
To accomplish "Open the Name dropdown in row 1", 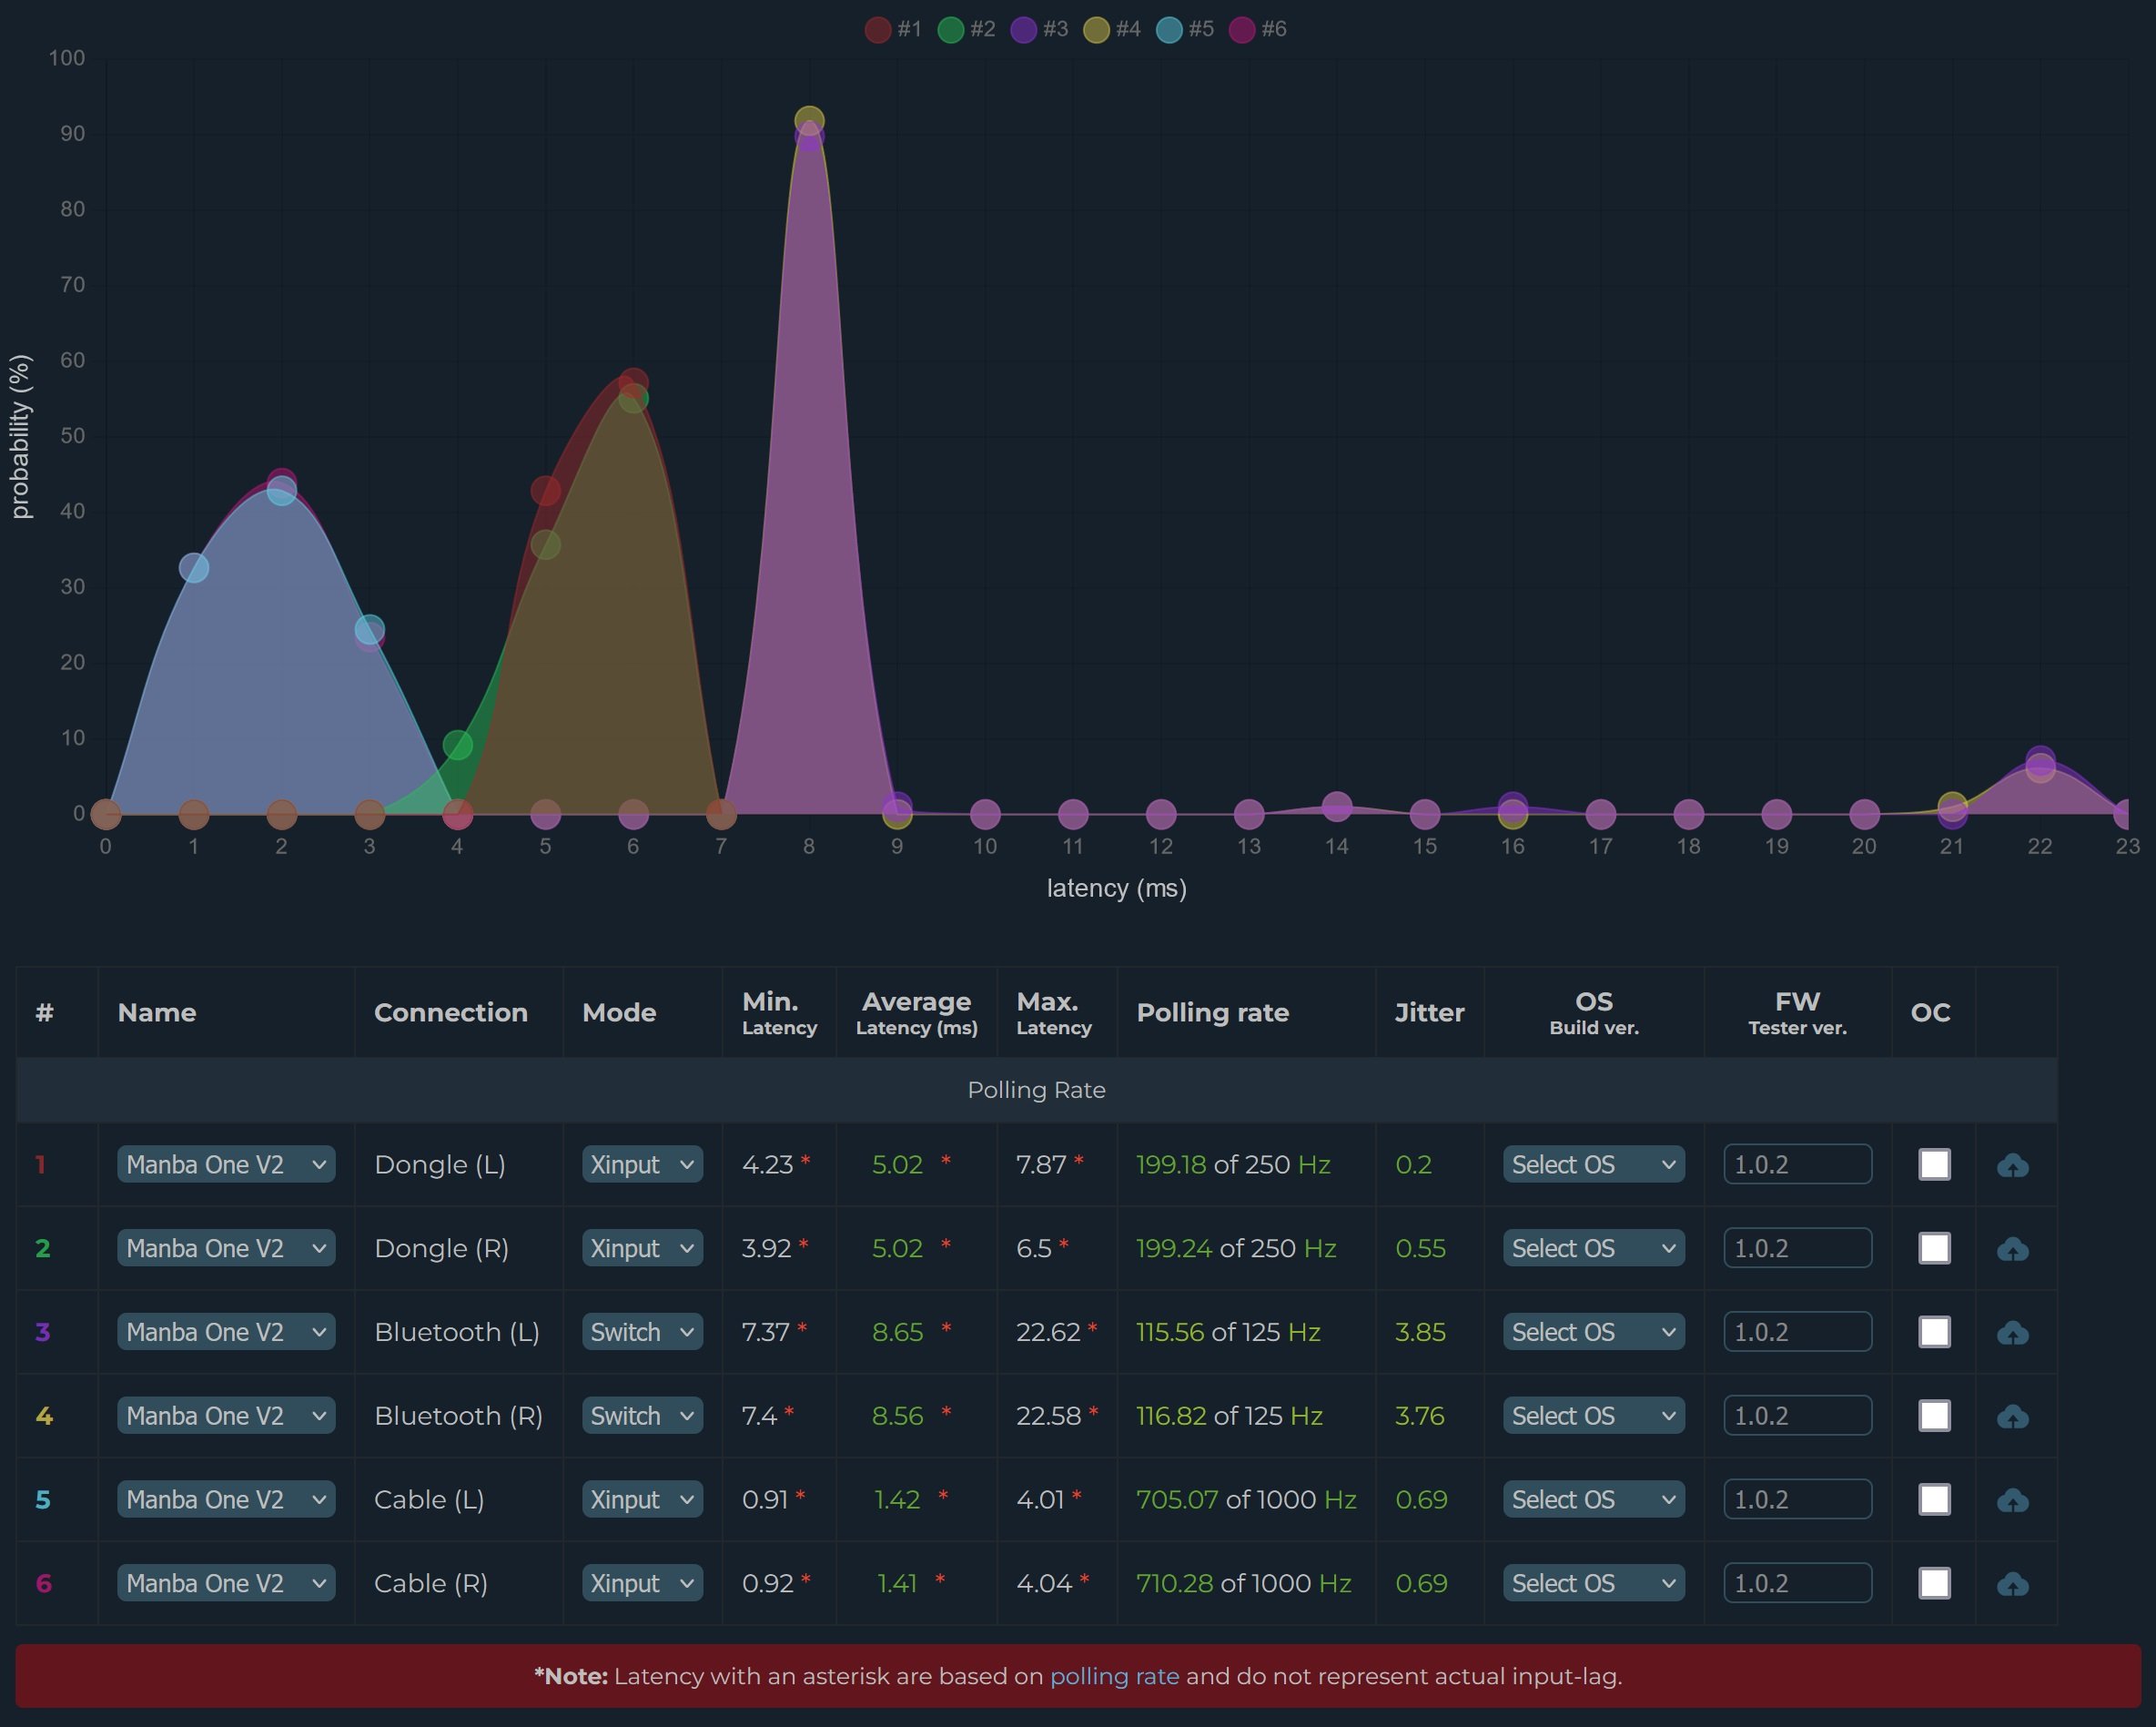I will coord(226,1164).
